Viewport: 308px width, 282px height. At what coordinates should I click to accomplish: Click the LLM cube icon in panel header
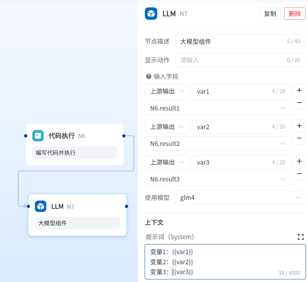tap(151, 14)
